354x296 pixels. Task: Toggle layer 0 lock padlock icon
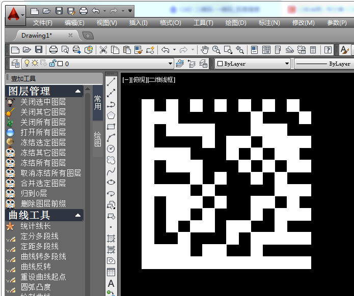[52, 63]
